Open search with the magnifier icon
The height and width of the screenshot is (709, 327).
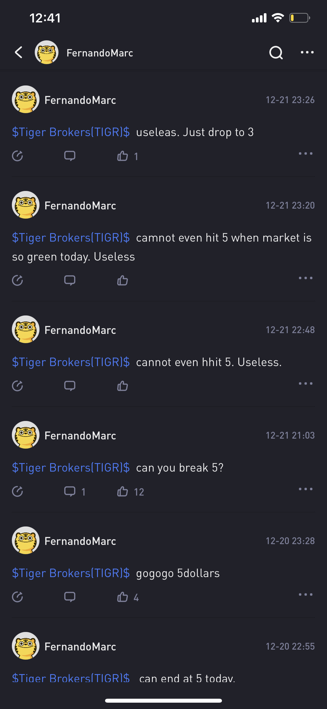pos(276,52)
